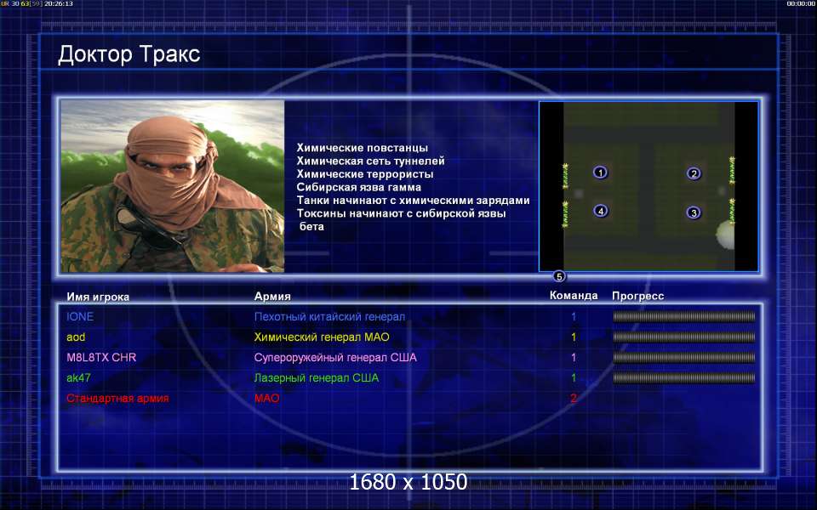Click the "Прогресс" column header
817x510 pixels.
pos(637,296)
